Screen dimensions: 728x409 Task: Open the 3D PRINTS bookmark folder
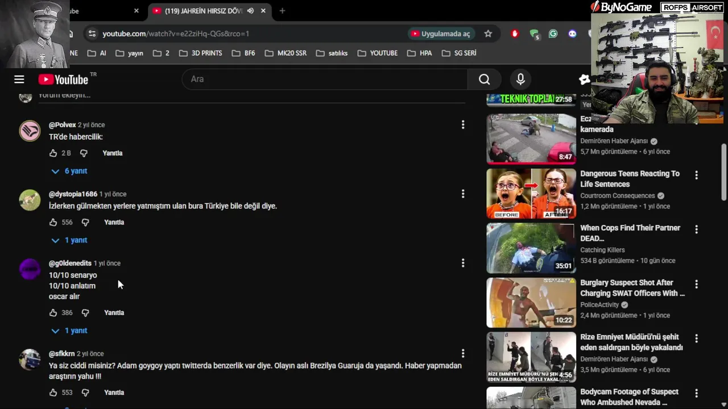click(x=200, y=53)
